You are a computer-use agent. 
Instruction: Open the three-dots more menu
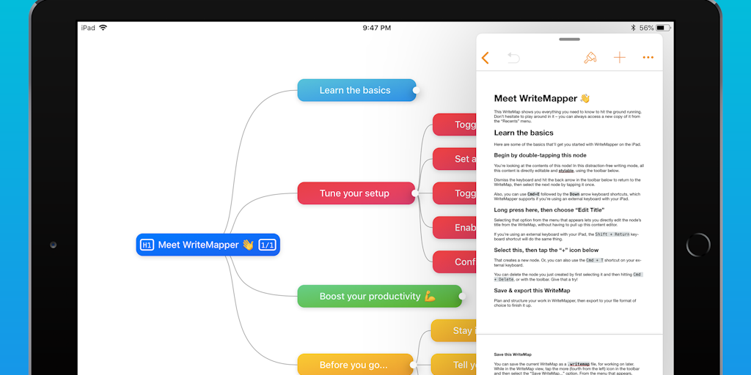648,58
